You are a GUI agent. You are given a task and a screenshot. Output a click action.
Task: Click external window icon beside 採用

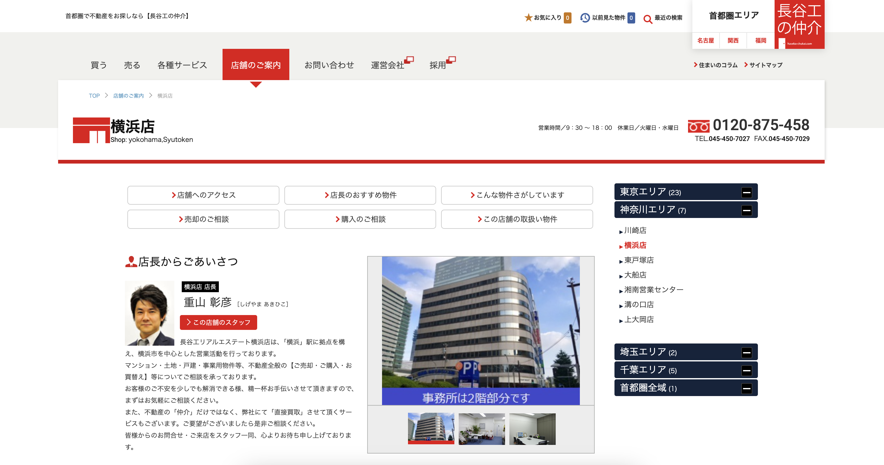pos(451,60)
